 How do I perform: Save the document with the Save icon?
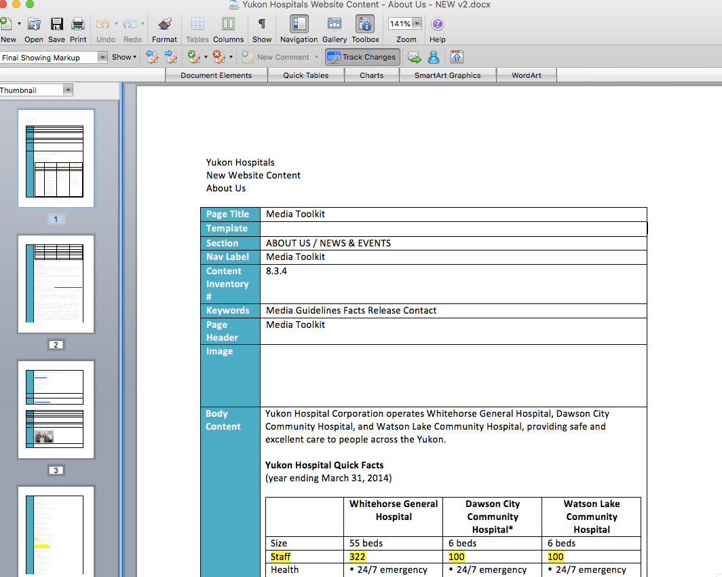tap(56, 24)
